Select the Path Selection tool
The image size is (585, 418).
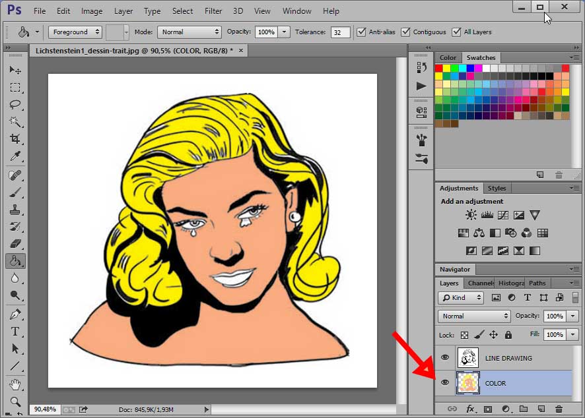pyautogui.click(x=15, y=349)
